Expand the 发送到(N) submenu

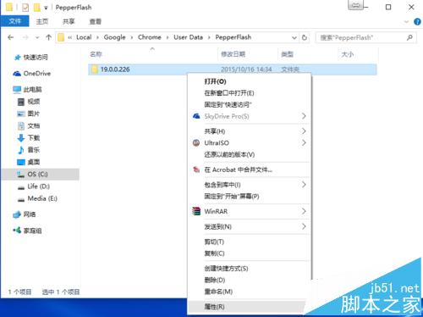(x=250, y=226)
